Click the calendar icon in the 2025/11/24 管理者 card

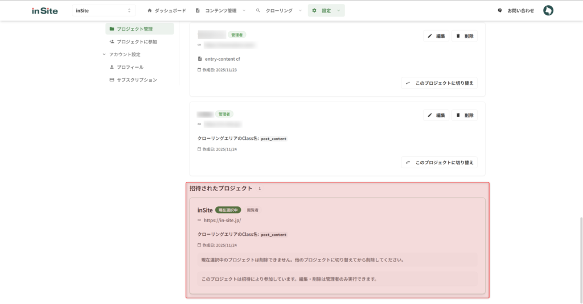pos(199,149)
